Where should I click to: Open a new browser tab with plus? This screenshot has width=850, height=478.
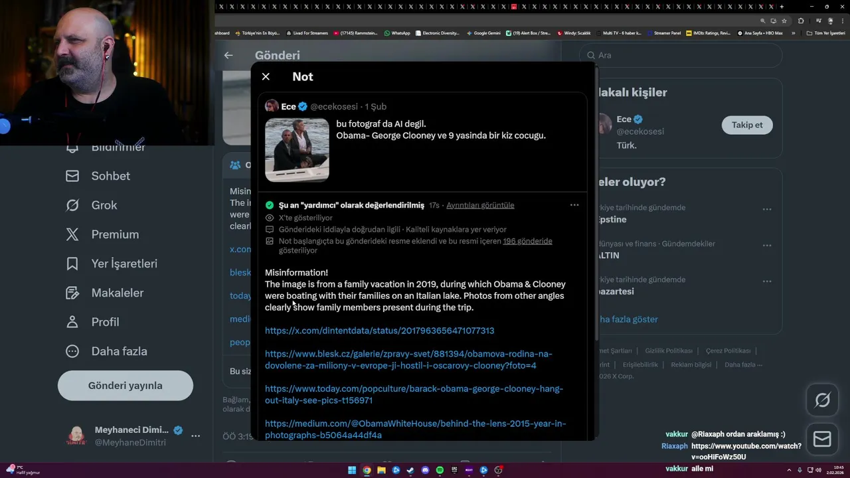(782, 7)
